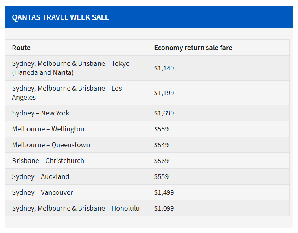Image resolution: width=298 pixels, height=233 pixels.
Task: Select the Los Angeles route row
Action: click(67, 93)
